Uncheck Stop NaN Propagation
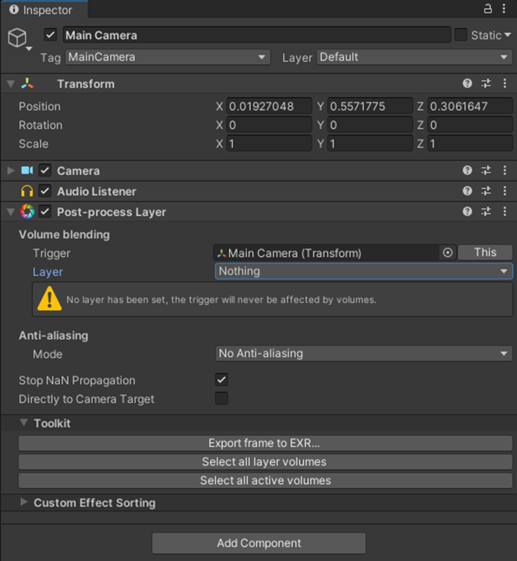The image size is (517, 561). (x=222, y=380)
